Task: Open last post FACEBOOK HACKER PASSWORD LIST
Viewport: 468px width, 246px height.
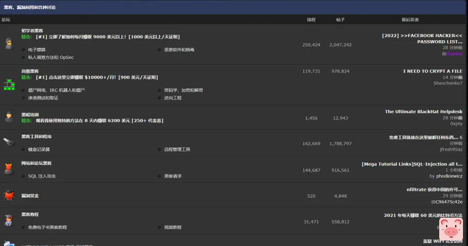Action: pyautogui.click(x=422, y=39)
